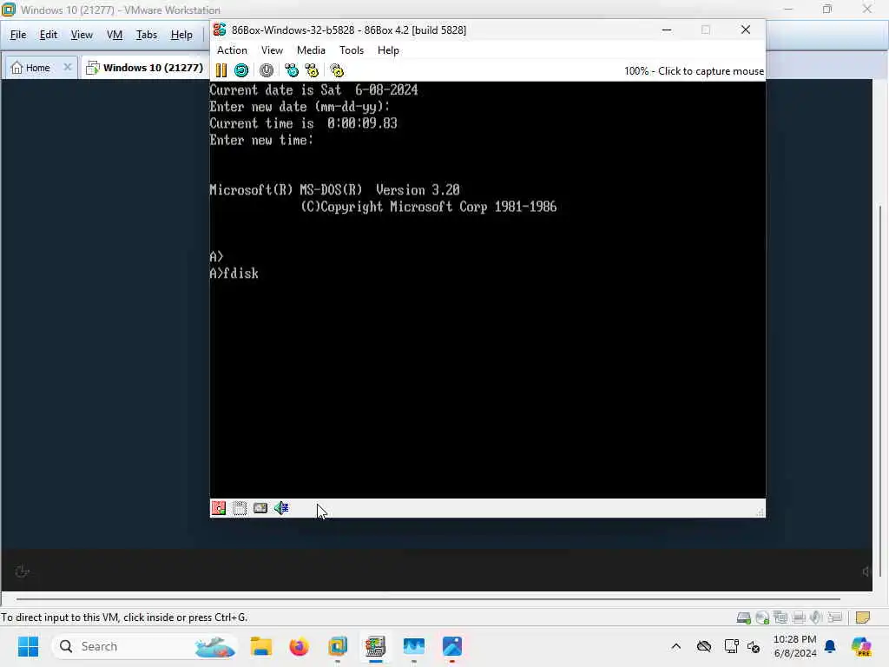Click VMware message log note icon
Viewport: 889px width, 667px height.
click(863, 617)
